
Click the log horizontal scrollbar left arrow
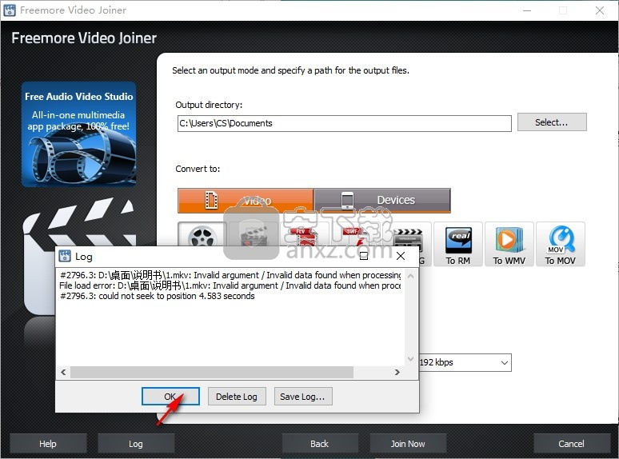[x=63, y=372]
